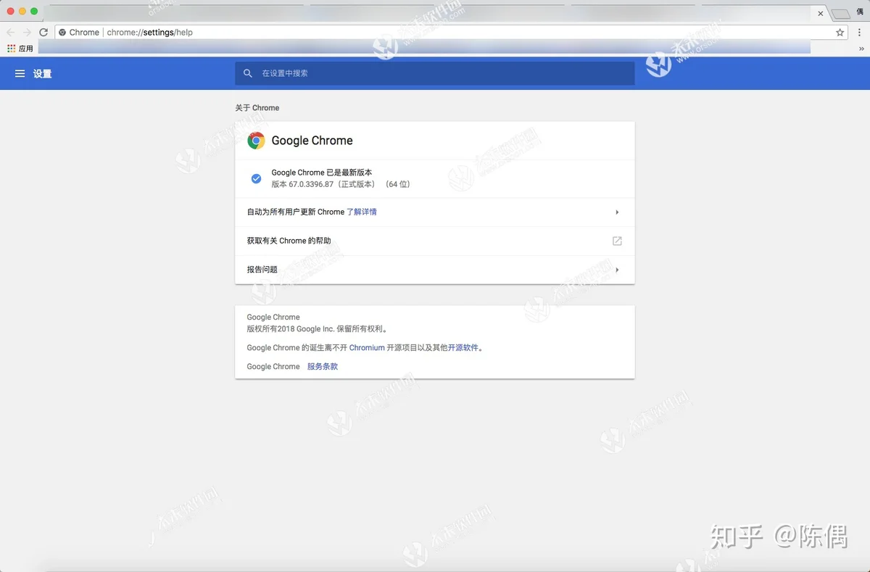Open the 应用 apps grid shortcut

click(12, 49)
